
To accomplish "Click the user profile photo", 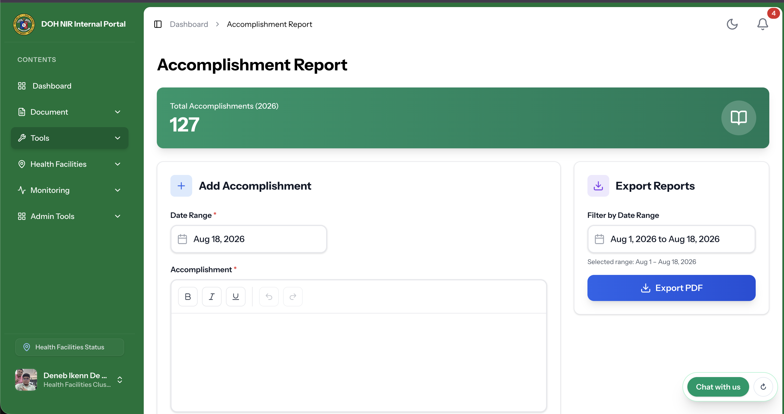I will [26, 380].
